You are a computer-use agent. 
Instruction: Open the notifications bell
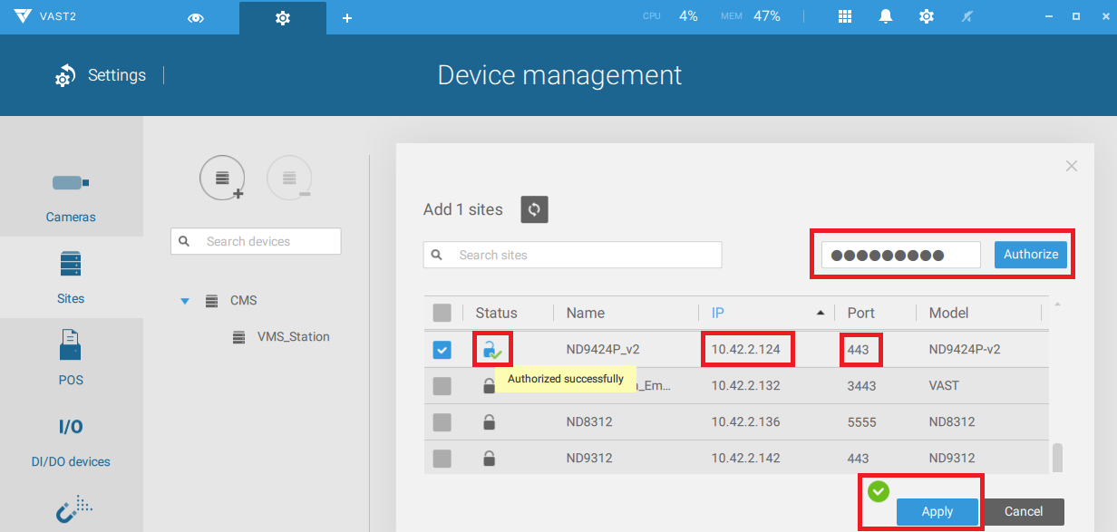pyautogui.click(x=886, y=15)
